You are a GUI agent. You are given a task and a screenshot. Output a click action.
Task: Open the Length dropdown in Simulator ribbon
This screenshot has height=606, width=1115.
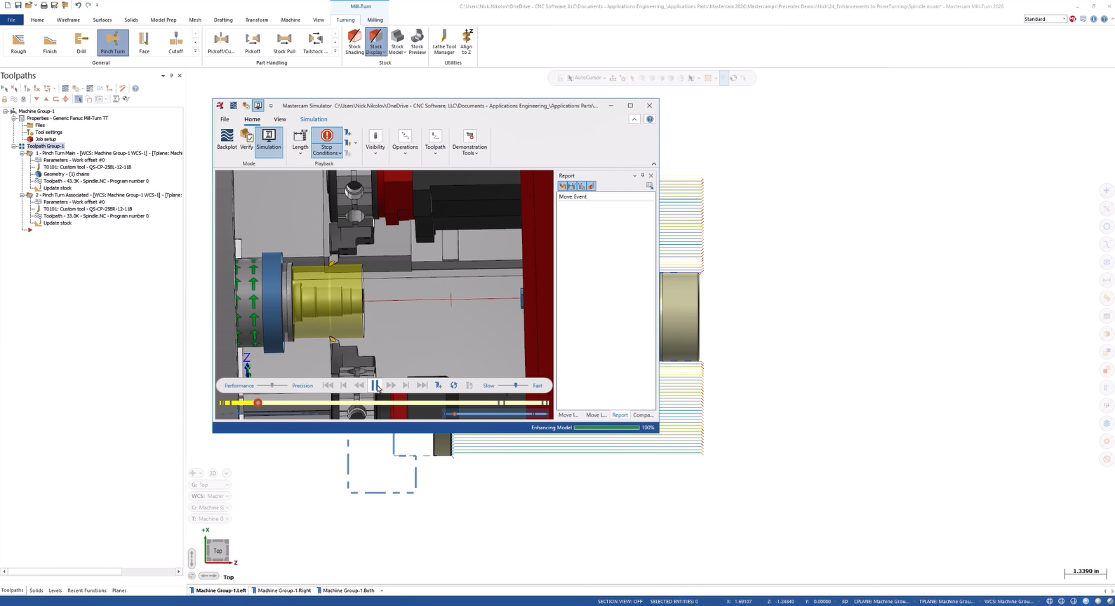point(300,141)
